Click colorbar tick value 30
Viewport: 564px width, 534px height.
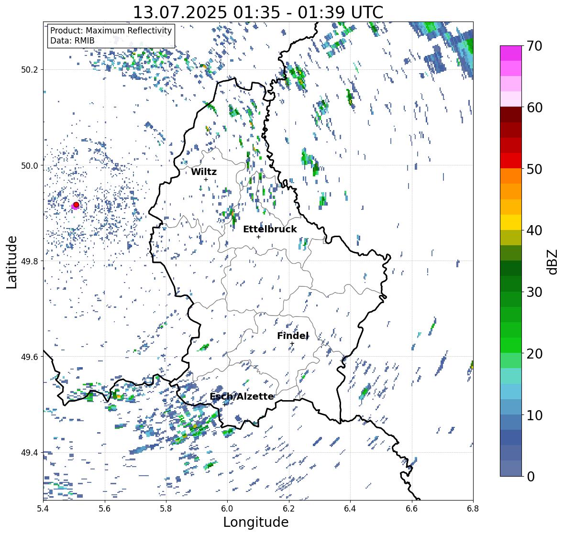point(534,292)
